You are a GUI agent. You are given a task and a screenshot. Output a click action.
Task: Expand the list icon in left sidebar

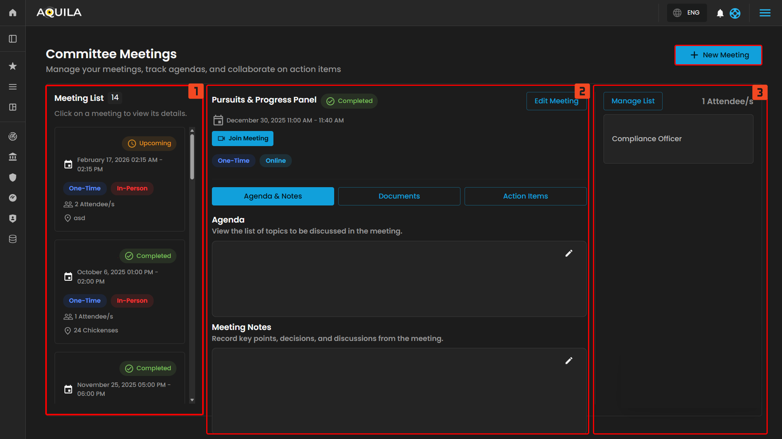tap(13, 87)
